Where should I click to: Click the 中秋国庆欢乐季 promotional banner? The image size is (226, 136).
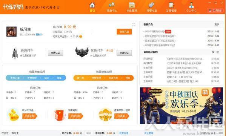click(x=181, y=105)
